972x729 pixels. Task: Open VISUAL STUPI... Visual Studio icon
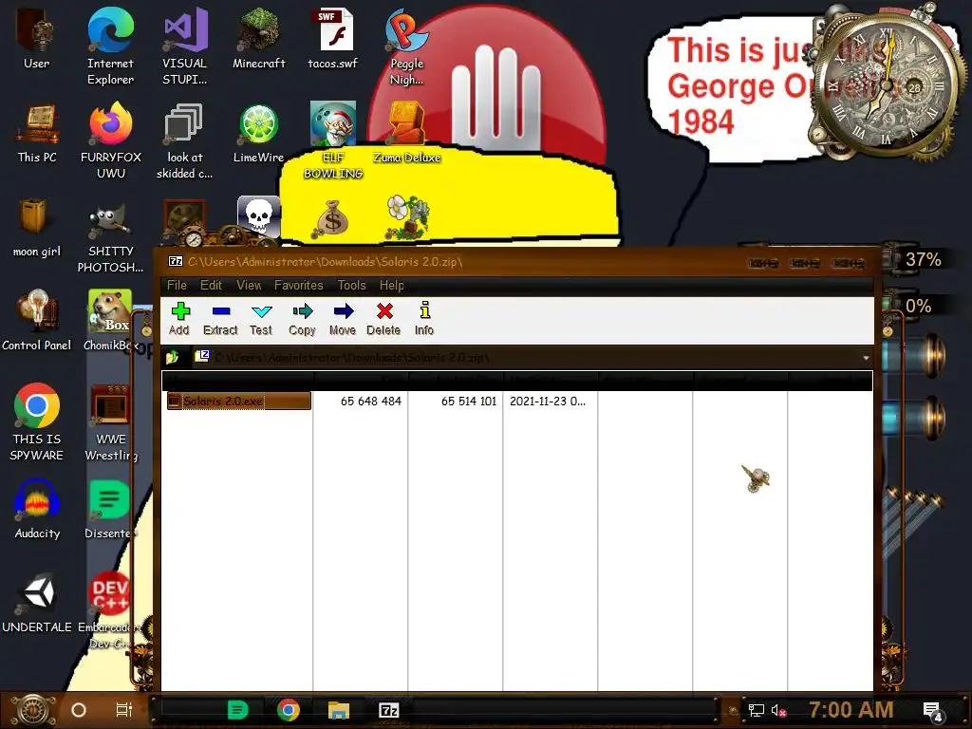point(185,47)
